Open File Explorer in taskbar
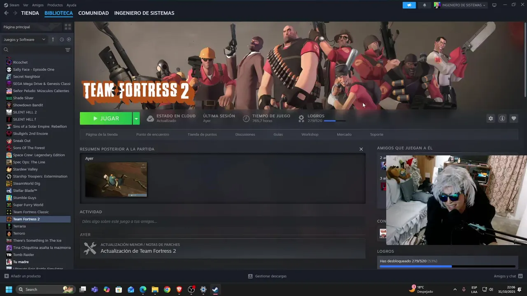Viewport: 527px width, 296px height. [155, 289]
